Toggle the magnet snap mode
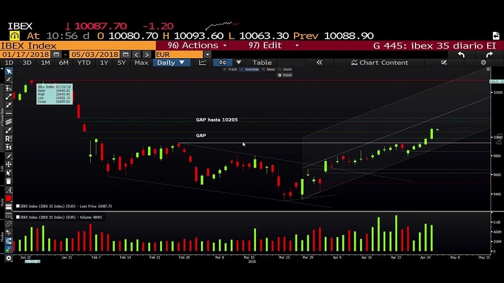504x283 pixels. 8,241
